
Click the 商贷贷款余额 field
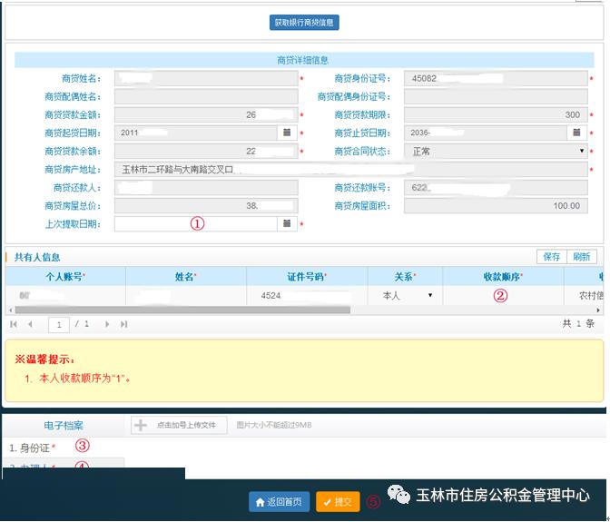(206, 152)
